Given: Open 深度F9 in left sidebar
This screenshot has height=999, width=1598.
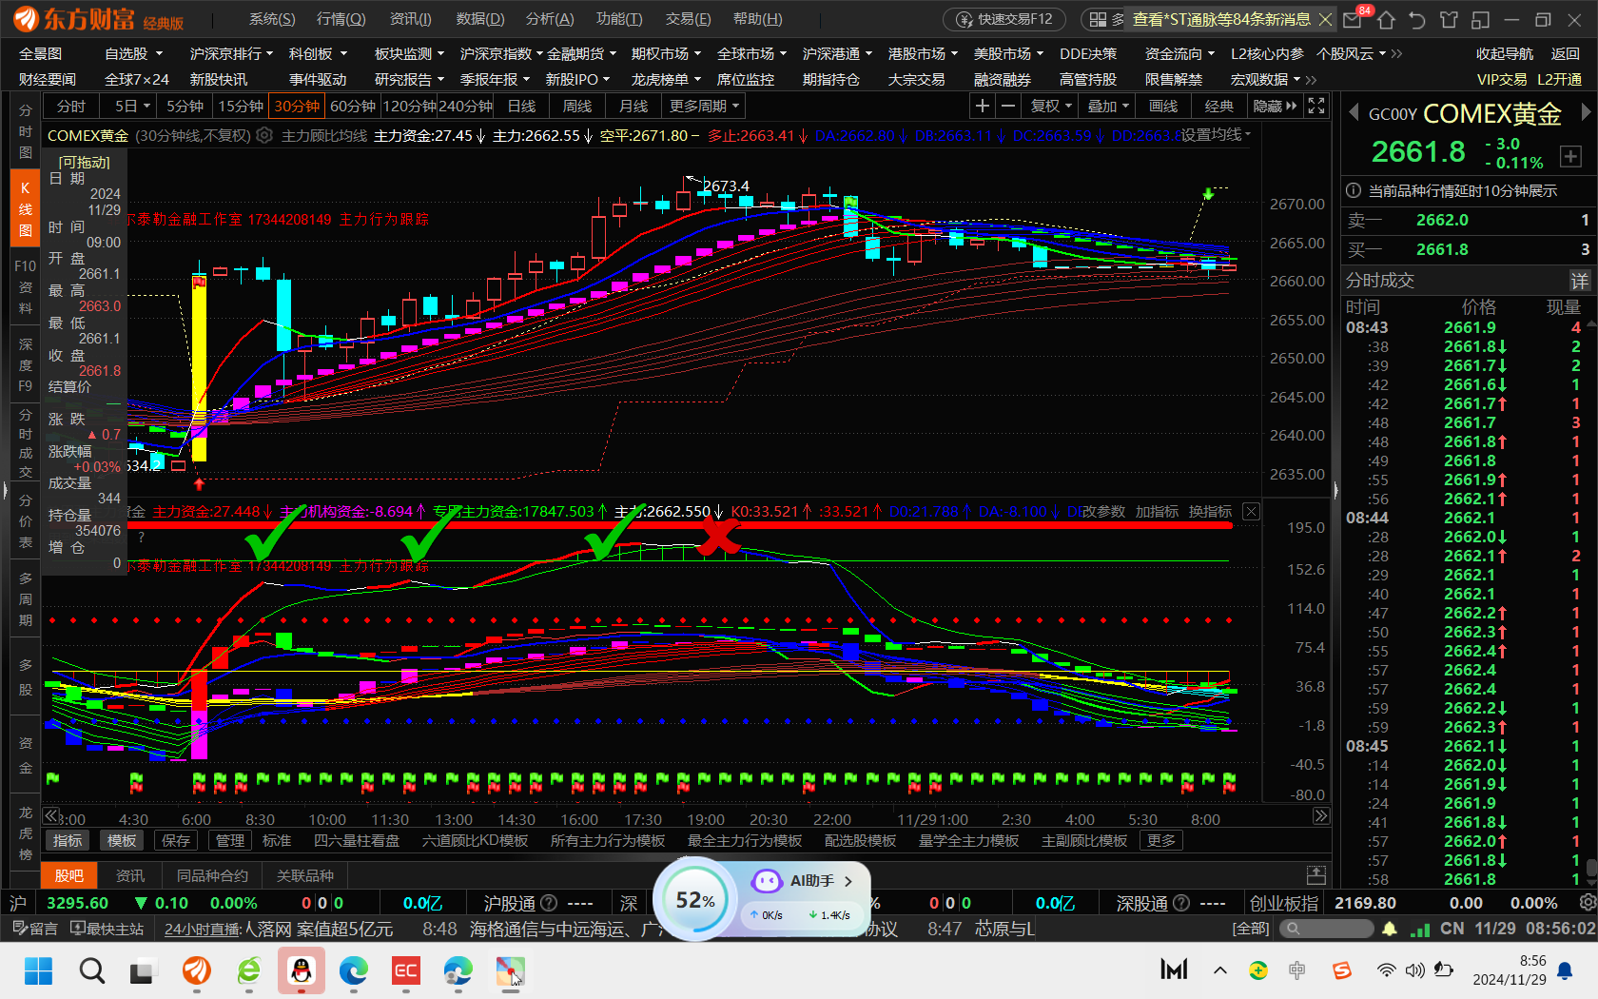Looking at the screenshot, I should [x=26, y=364].
